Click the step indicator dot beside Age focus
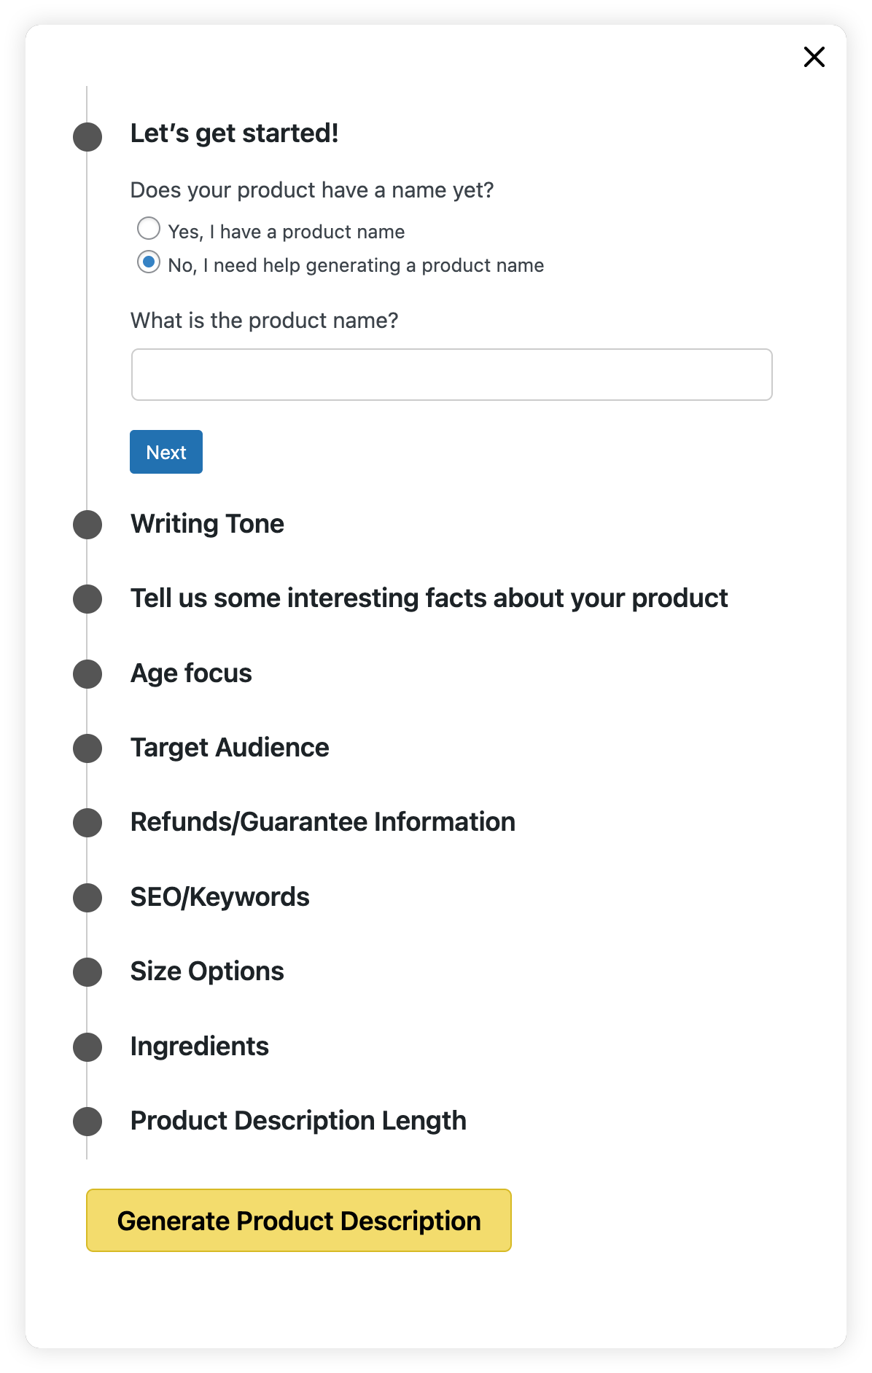The width and height of the screenshot is (872, 1373). [x=87, y=674]
